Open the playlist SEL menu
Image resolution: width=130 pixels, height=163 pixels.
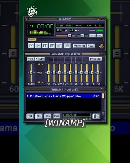pyautogui.click(x=48, y=116)
